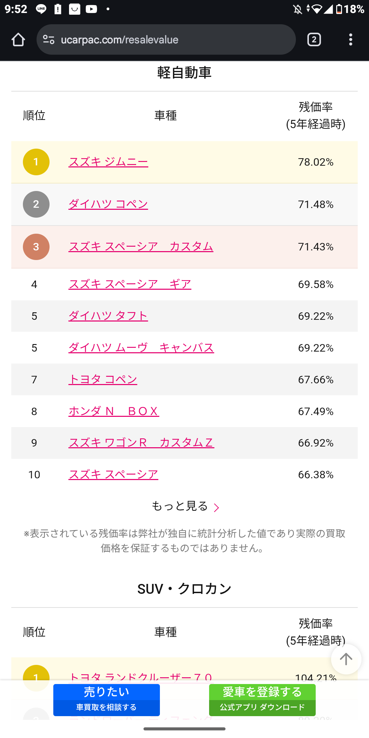The width and height of the screenshot is (369, 738).
Task: Open the site info icon in address bar
Action: tap(49, 40)
